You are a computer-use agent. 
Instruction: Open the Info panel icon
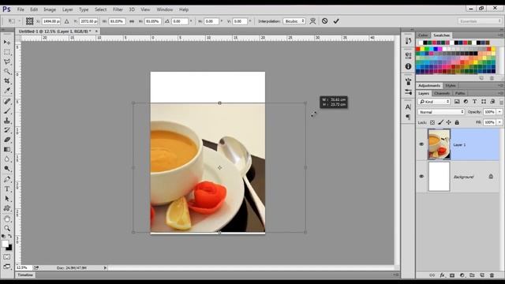click(x=409, y=66)
